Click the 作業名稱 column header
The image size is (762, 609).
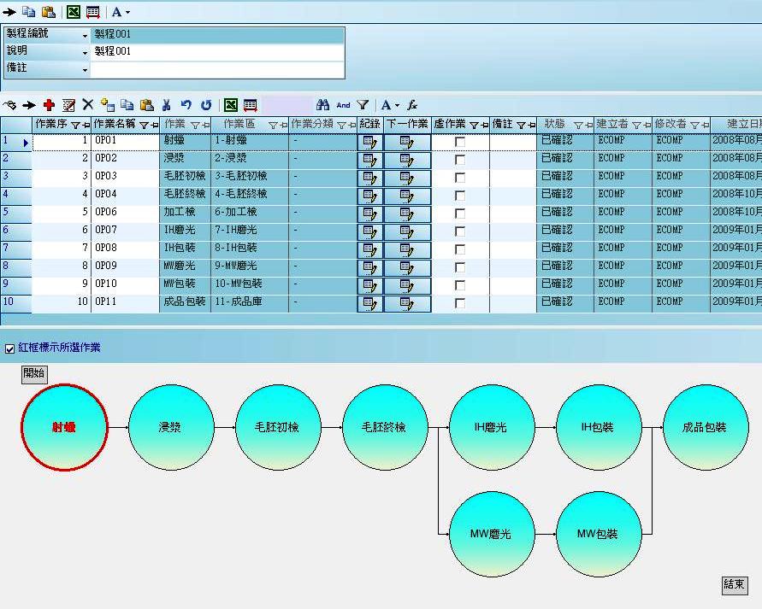tap(114, 125)
